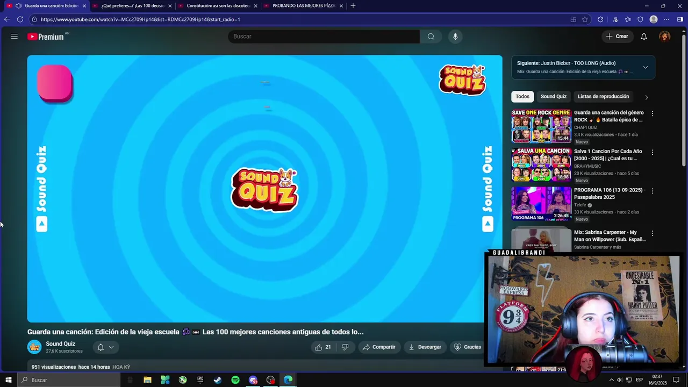Open Edge profile avatar in toolbar
Screen dimensions: 688x387
(654, 19)
